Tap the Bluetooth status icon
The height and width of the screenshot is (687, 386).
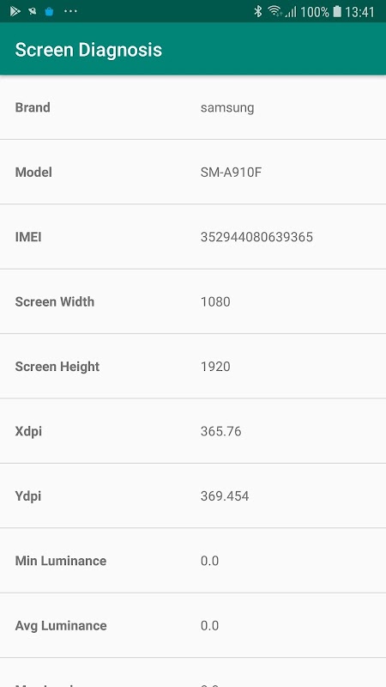point(258,11)
